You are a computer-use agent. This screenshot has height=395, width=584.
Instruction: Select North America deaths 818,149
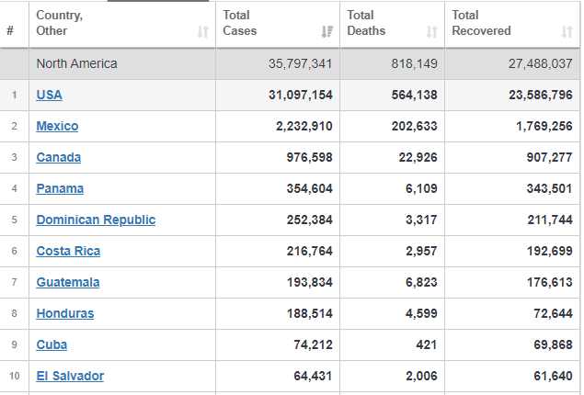click(x=414, y=63)
